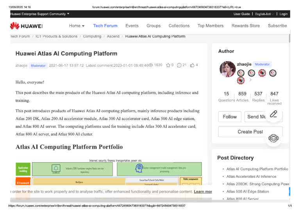The image size is (300, 212).
Task: Follow the author zhaojie
Action: coord(230,117)
